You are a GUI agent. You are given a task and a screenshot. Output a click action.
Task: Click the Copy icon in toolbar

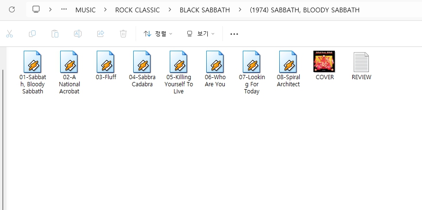pos(32,34)
